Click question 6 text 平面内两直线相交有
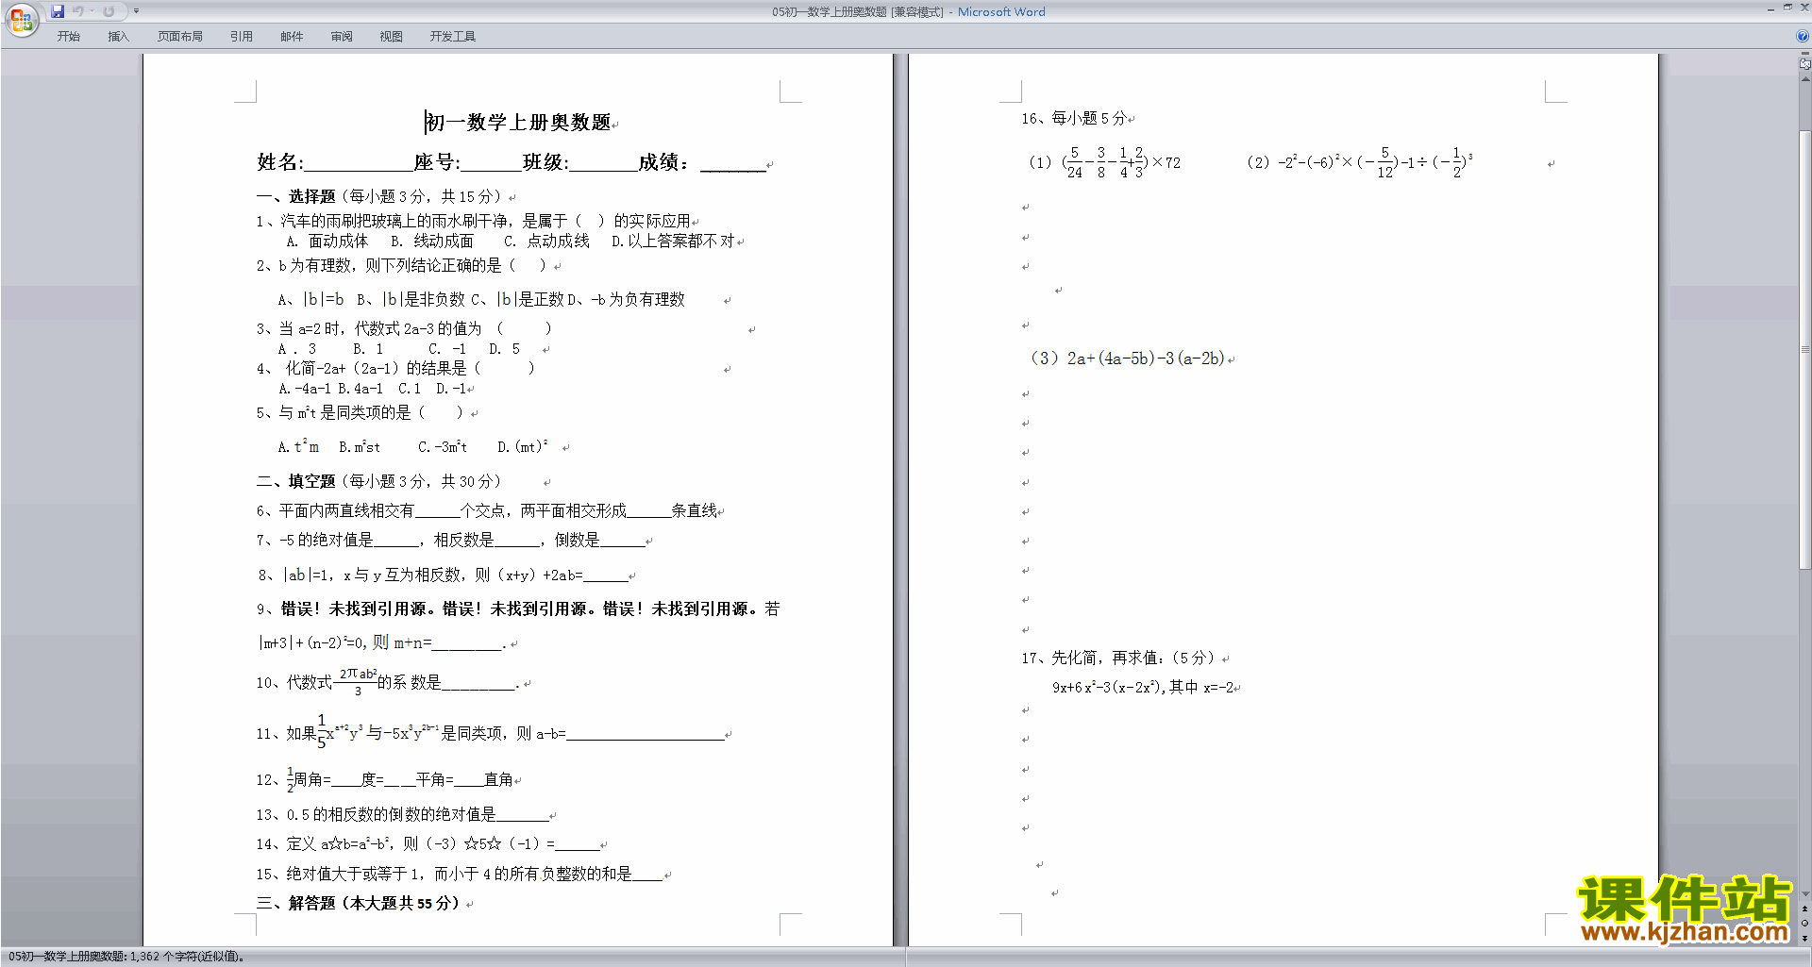The height and width of the screenshot is (967, 1812). coord(346,511)
